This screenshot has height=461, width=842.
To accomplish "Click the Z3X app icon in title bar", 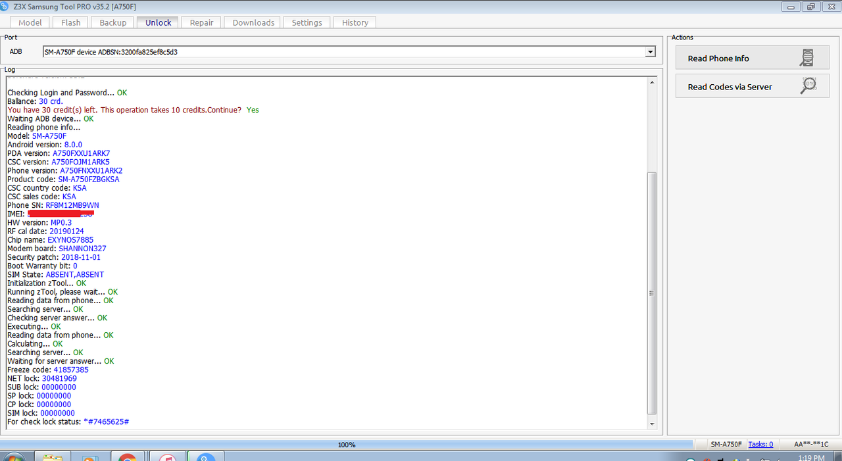I will pos(5,6).
